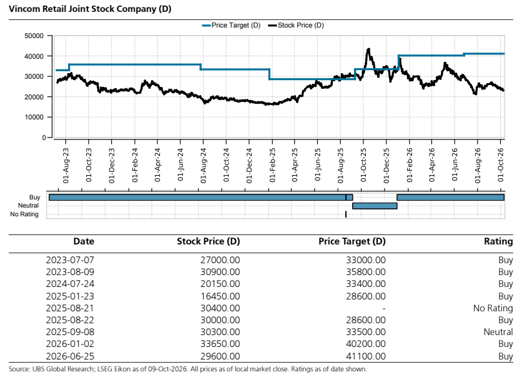Image resolution: width=522 pixels, height=382 pixels.
Task: Click the No Rating tick mark
Action: [x=346, y=214]
